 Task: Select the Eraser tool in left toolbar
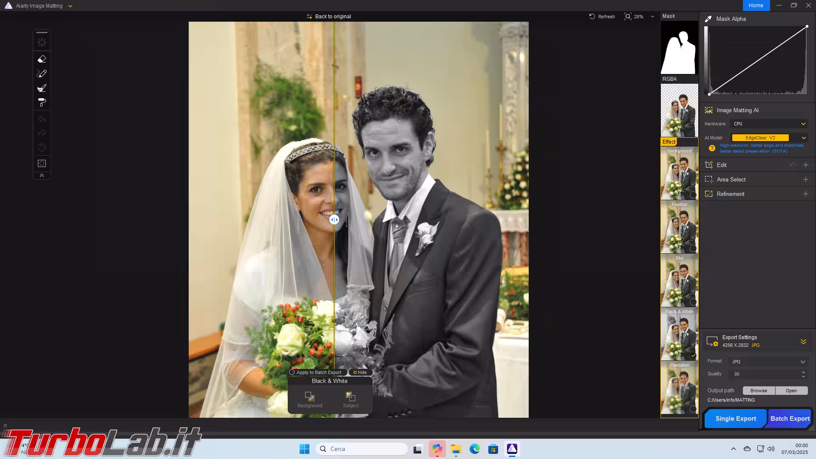tap(42, 59)
